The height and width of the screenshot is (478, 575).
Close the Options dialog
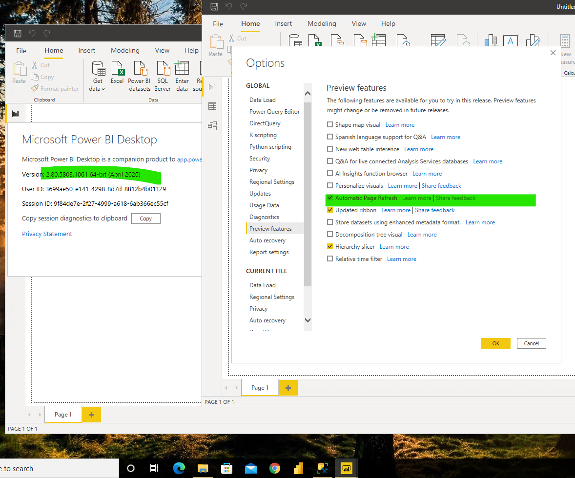[553, 53]
